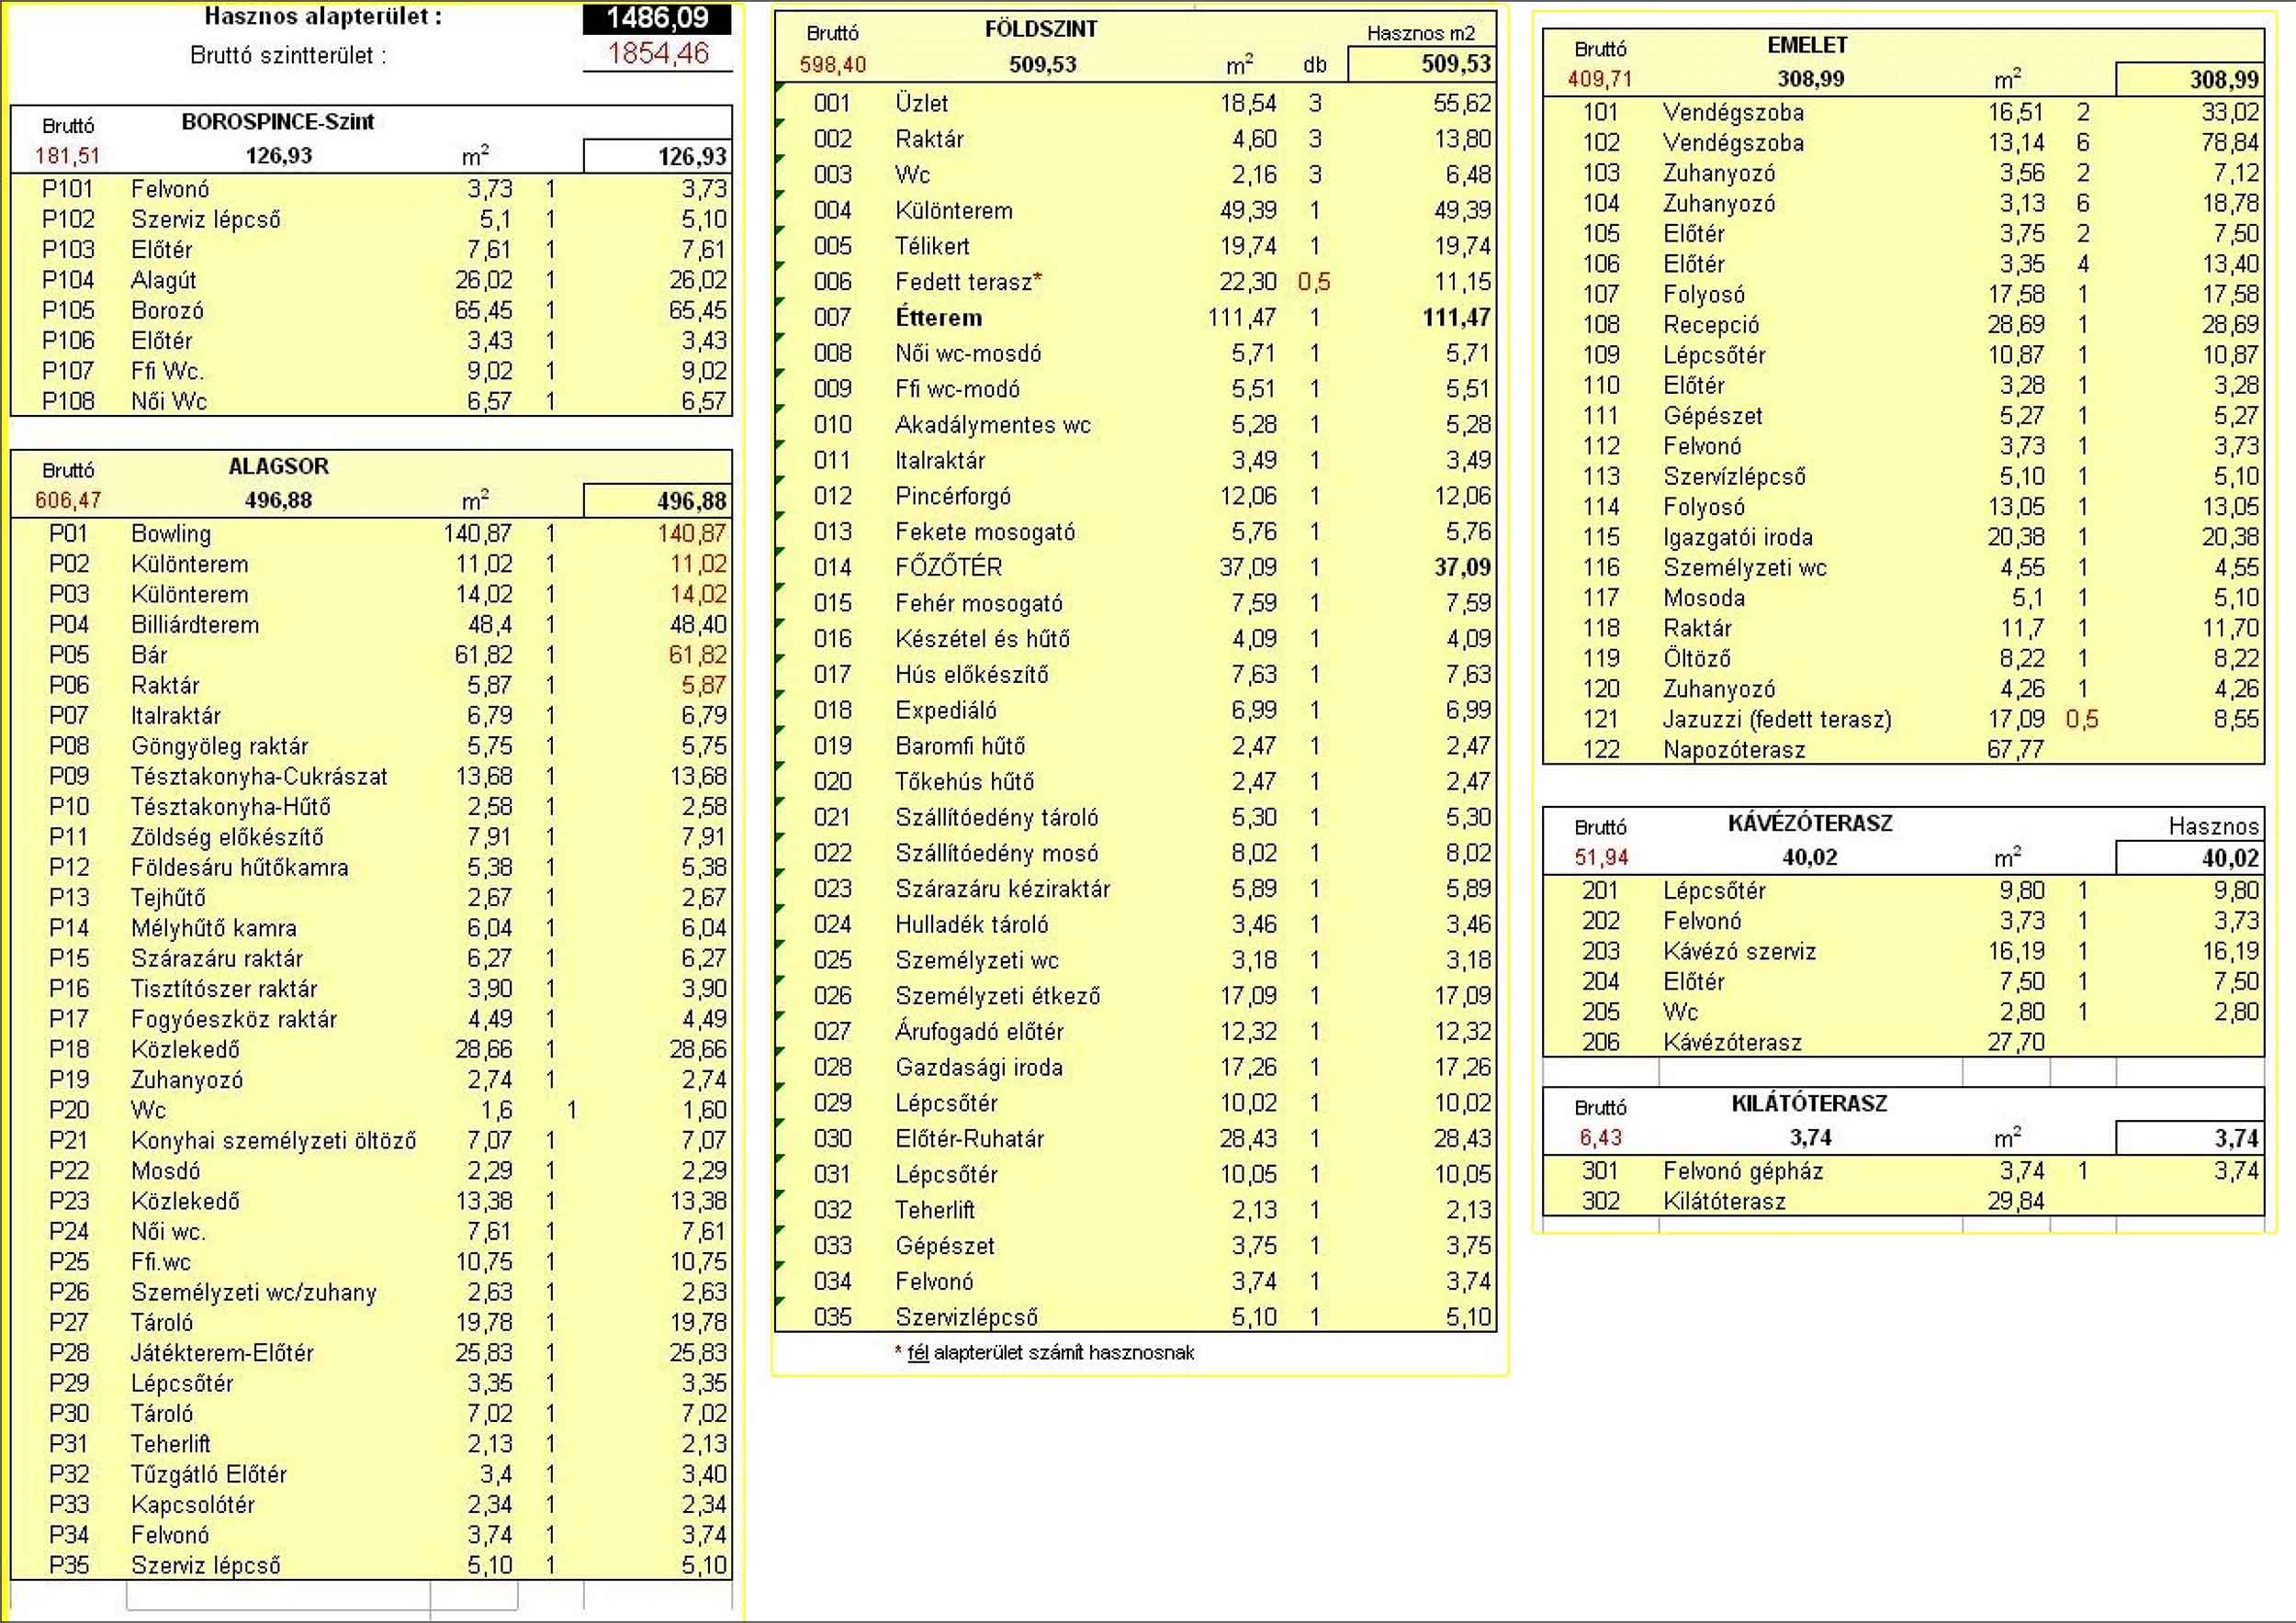Select the KÁVÉZÓTERASZ section heading
This screenshot has height=1623, width=2296.
tap(1810, 824)
